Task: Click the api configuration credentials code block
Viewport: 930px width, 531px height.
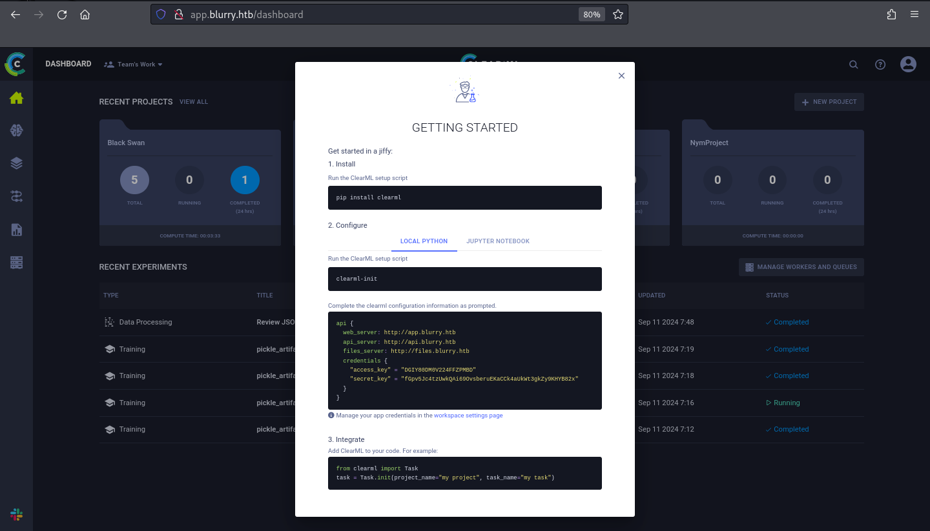Action: pyautogui.click(x=465, y=361)
